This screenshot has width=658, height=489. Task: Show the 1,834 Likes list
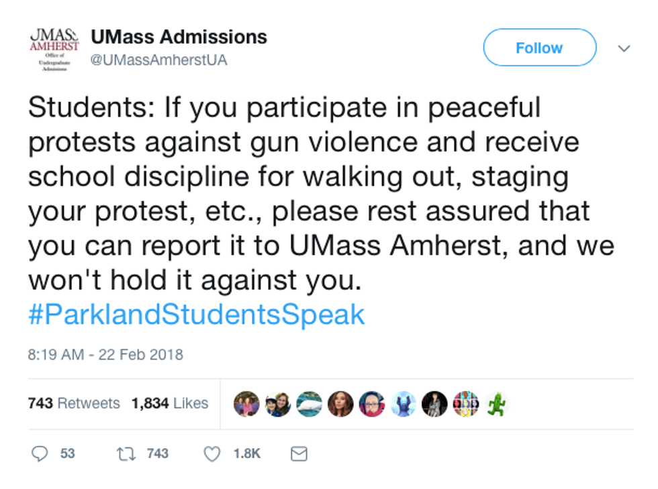170,403
